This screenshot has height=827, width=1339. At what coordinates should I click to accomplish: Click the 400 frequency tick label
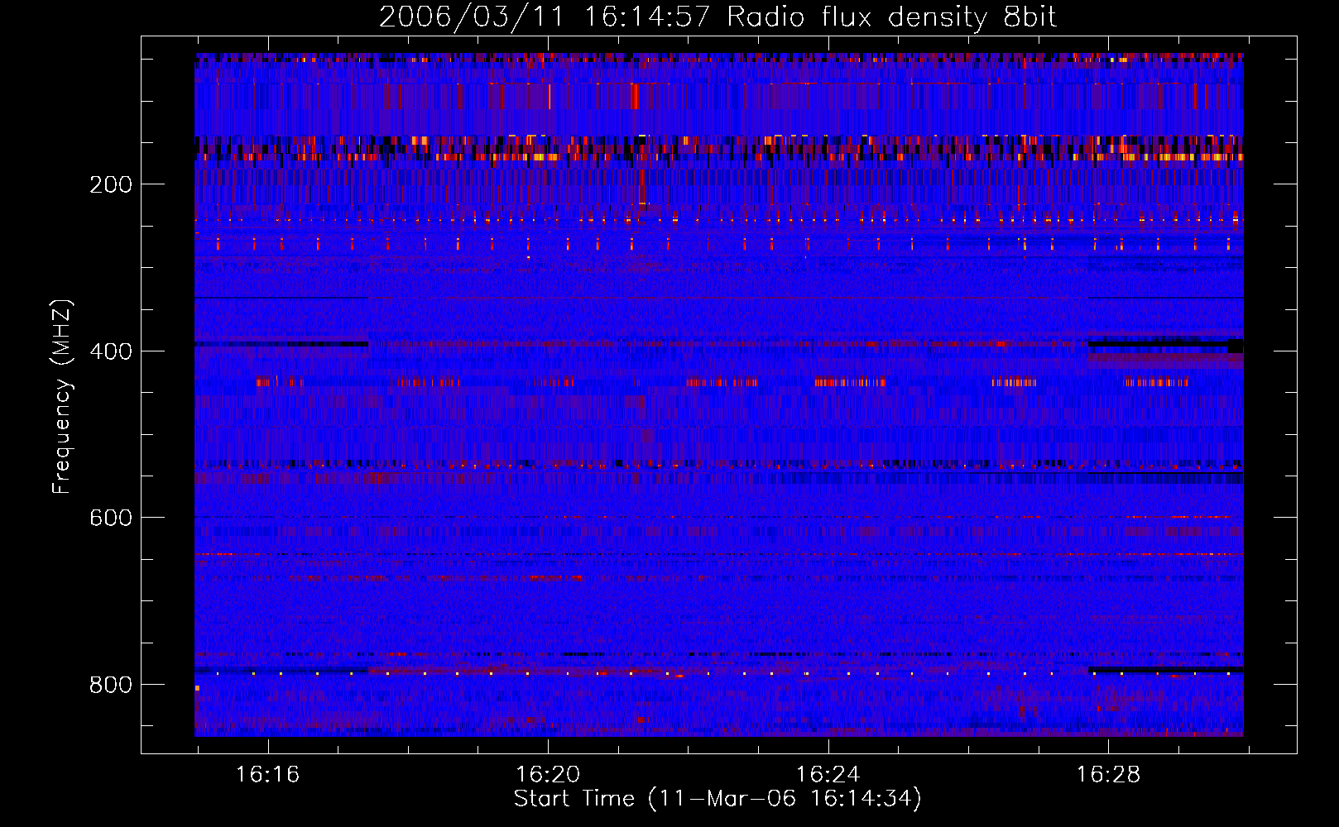(111, 351)
